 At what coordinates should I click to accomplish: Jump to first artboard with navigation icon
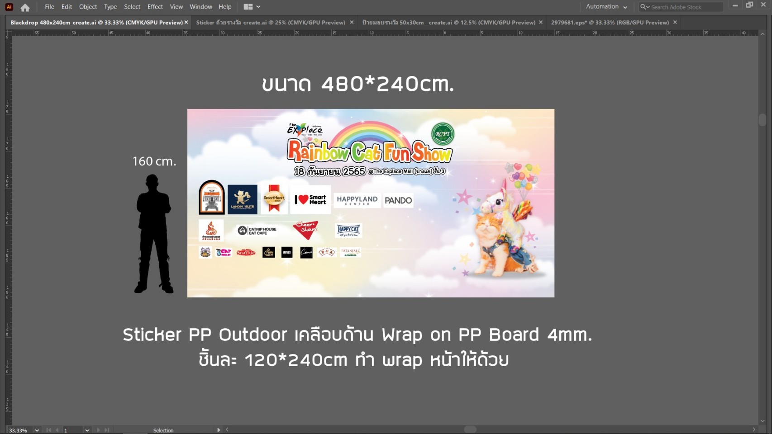coord(48,430)
